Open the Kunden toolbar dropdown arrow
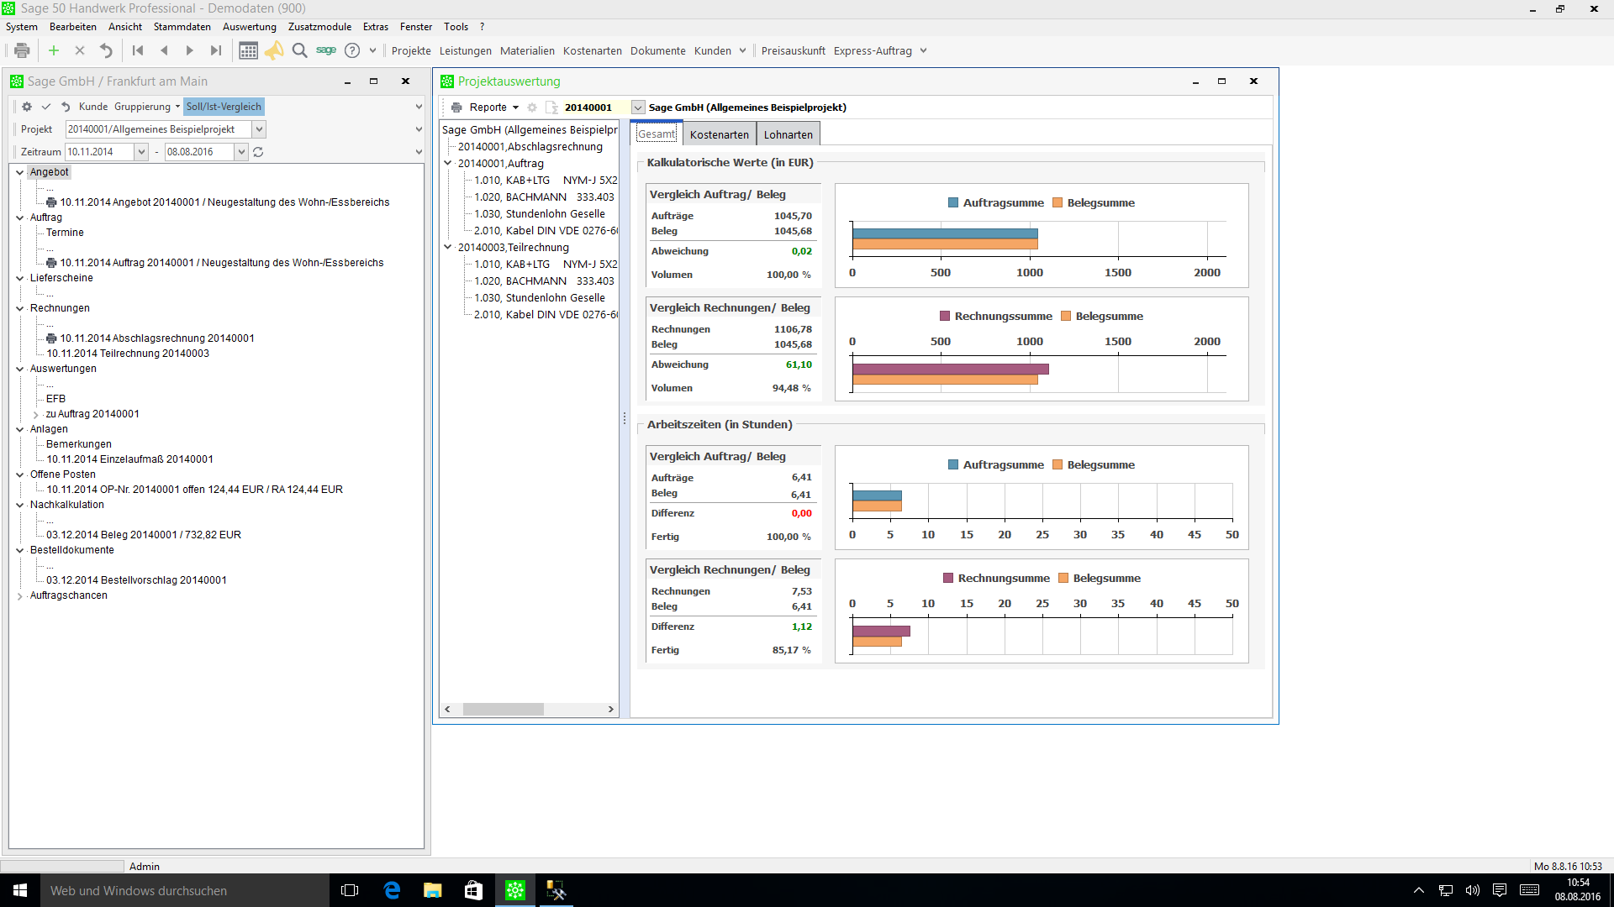 click(x=742, y=50)
